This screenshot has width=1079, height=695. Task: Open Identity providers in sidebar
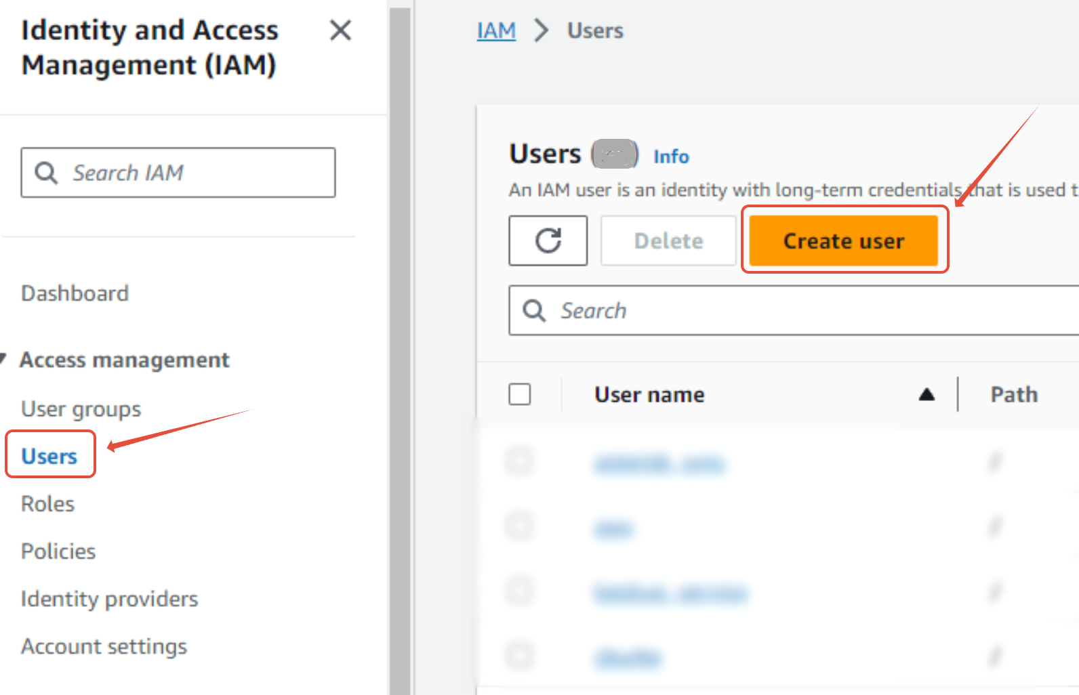point(109,599)
